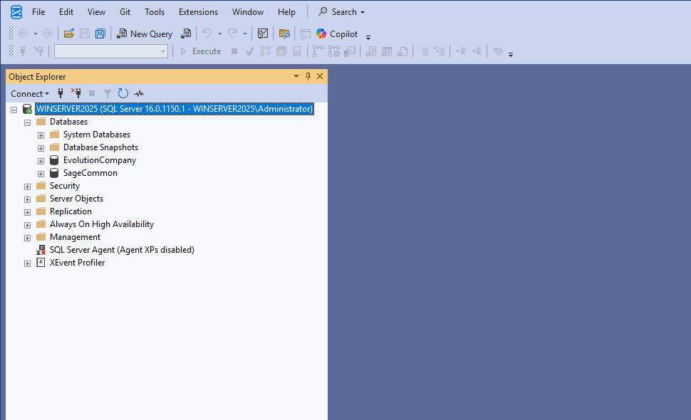Image resolution: width=691 pixels, height=420 pixels.
Task: Click the Search box in title bar
Action: pos(341,12)
